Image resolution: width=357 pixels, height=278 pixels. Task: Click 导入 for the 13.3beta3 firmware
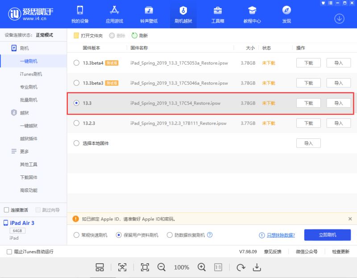[x=338, y=83]
